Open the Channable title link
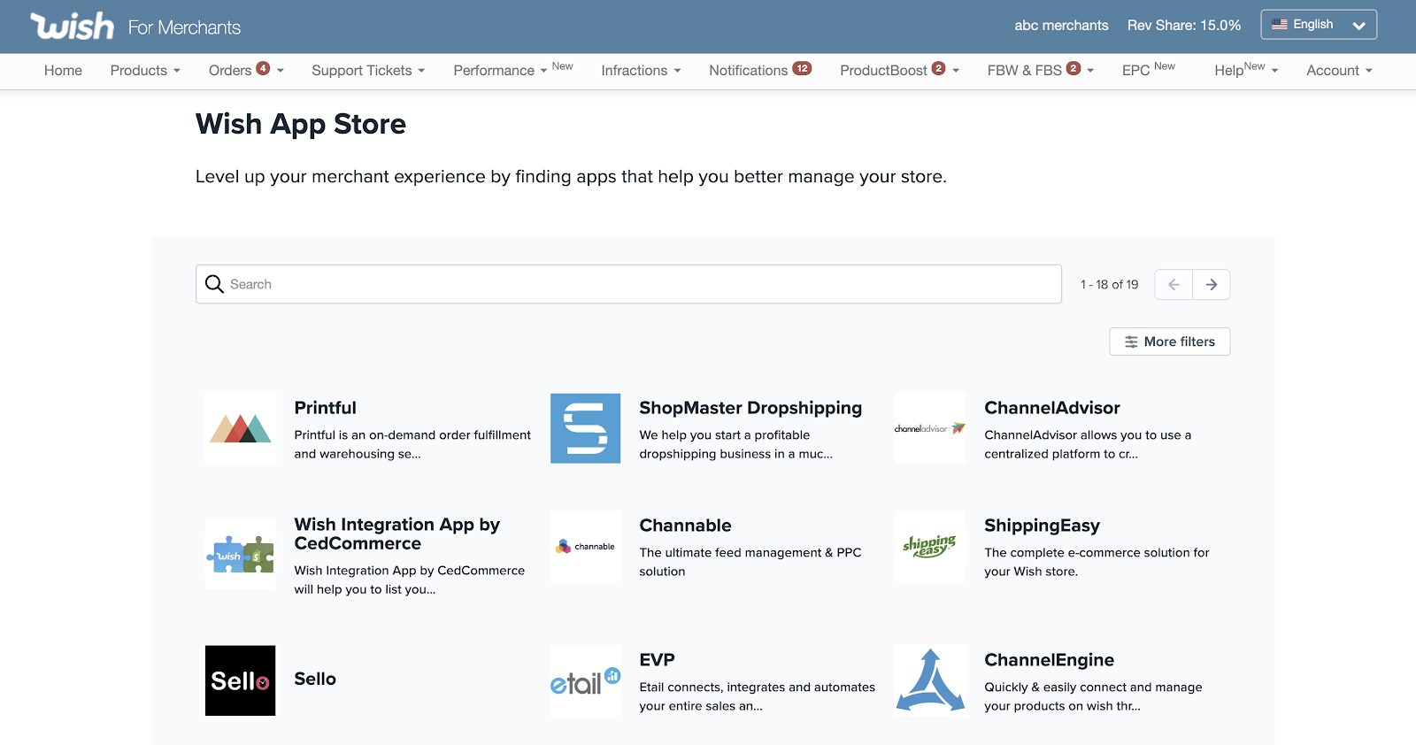Screen dimensions: 1416x745 [685, 526]
